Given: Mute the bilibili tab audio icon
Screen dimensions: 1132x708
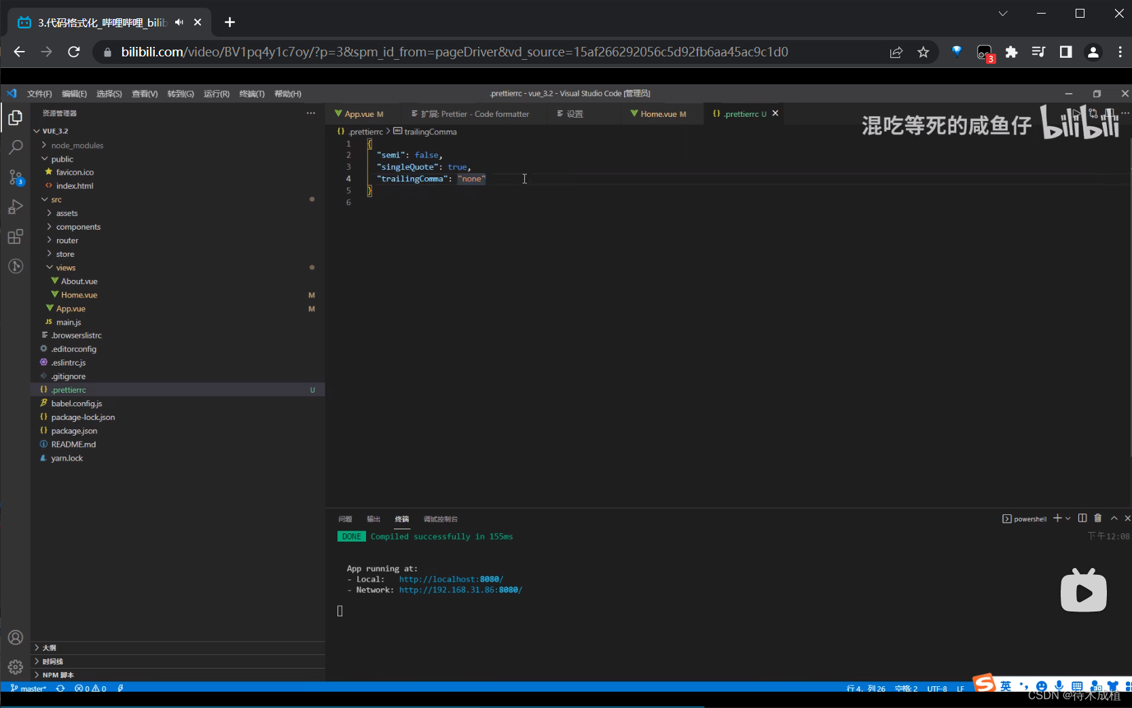Looking at the screenshot, I should coord(179,22).
